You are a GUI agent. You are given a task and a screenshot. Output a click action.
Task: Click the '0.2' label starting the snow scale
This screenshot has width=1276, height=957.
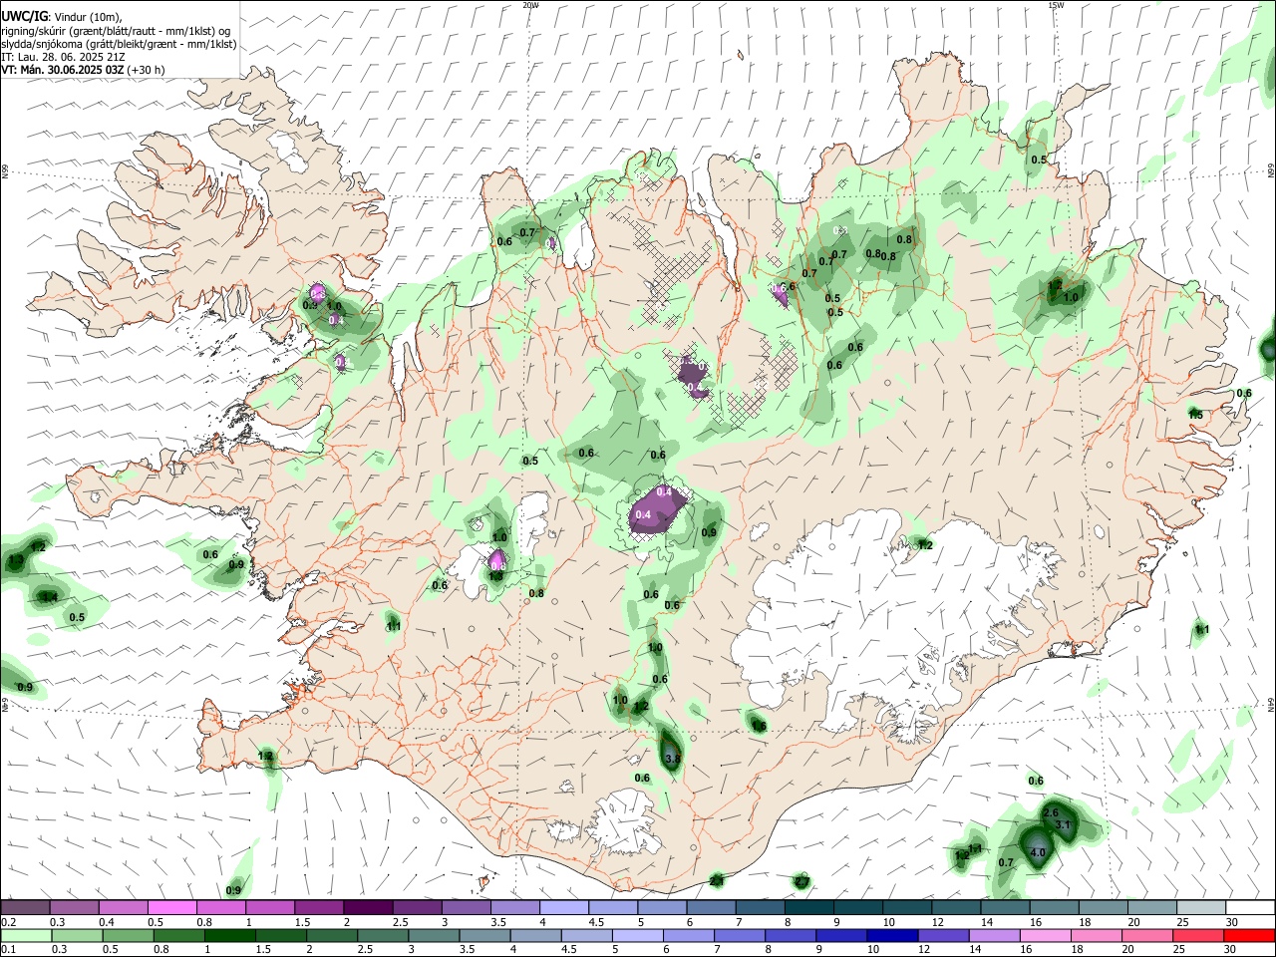[8, 922]
